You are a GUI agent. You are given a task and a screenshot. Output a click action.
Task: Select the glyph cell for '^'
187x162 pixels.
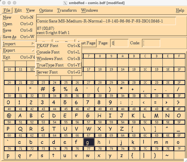click(x=168, y=129)
